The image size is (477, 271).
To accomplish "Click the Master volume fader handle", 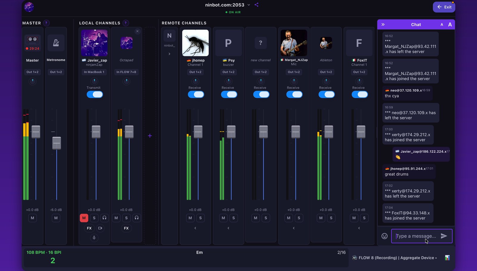I will click(36, 132).
